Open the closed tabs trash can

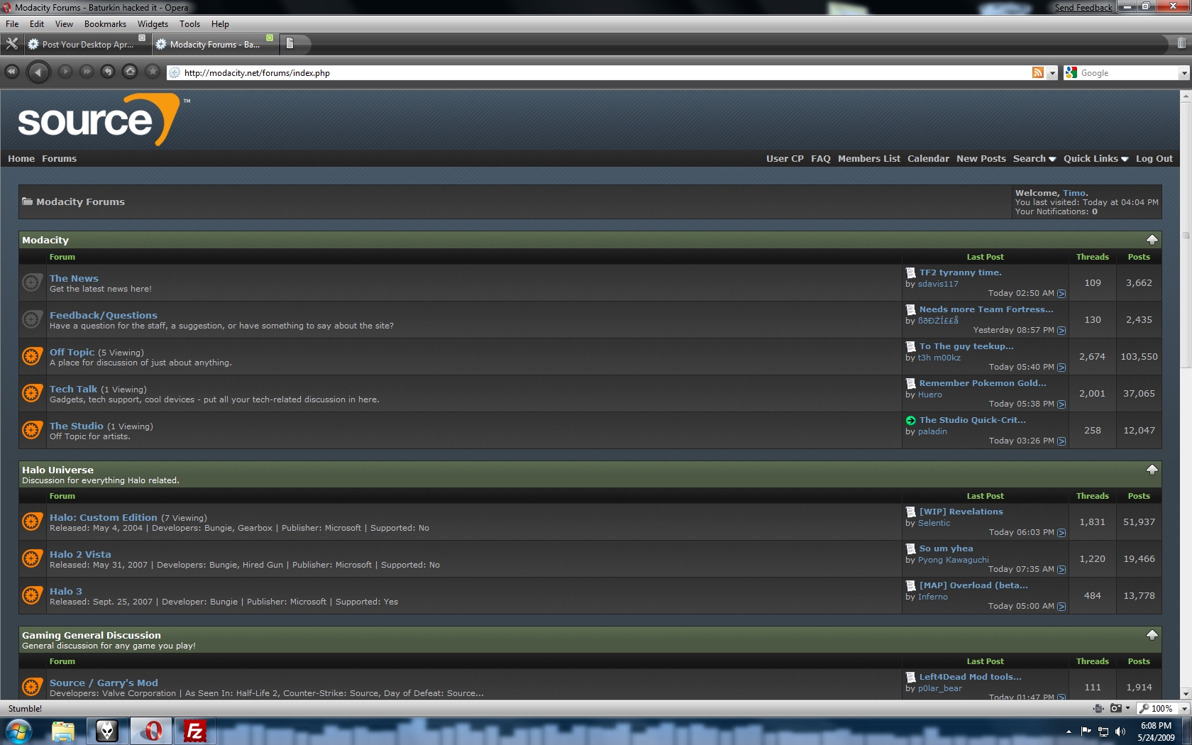click(x=1181, y=44)
